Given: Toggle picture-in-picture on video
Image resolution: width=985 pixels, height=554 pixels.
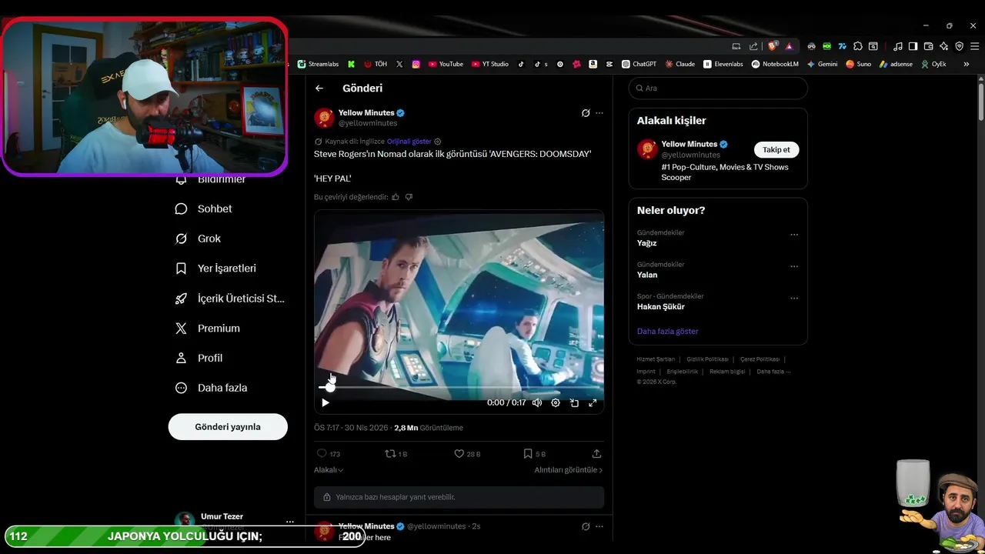Looking at the screenshot, I should coord(574,402).
